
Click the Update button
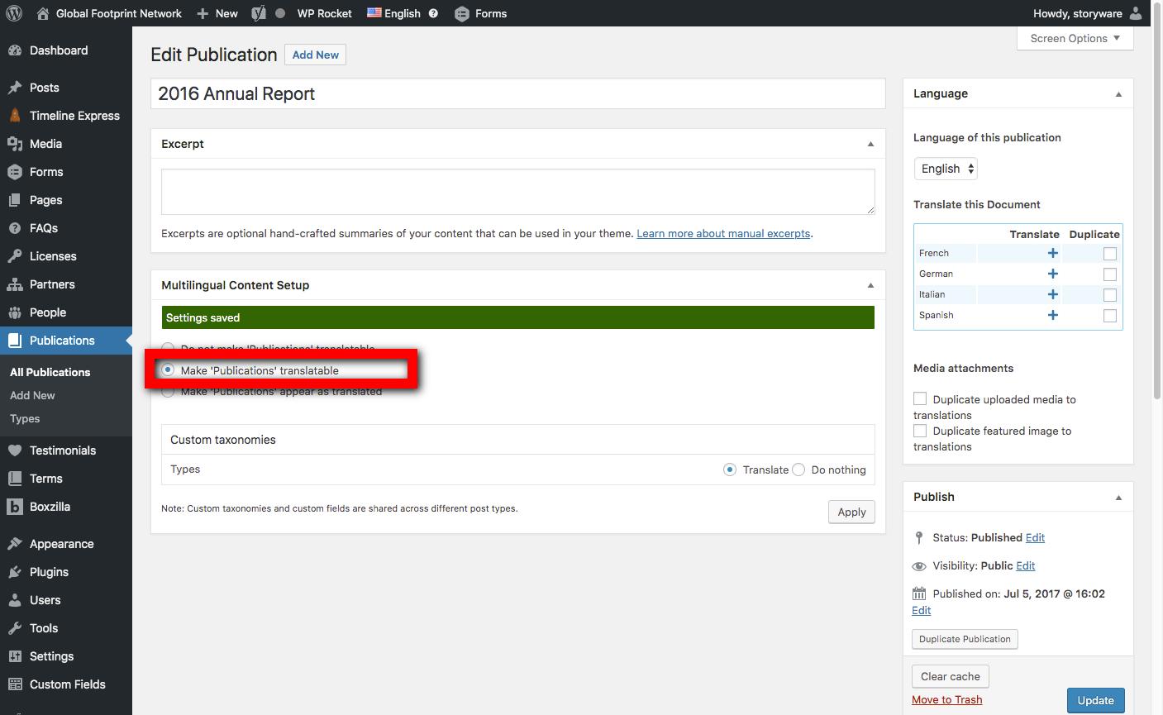1095,700
